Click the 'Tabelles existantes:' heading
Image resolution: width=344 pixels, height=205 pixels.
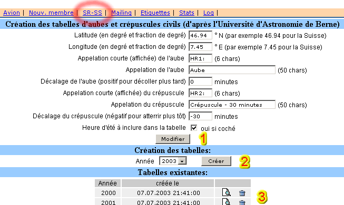click(x=173, y=172)
